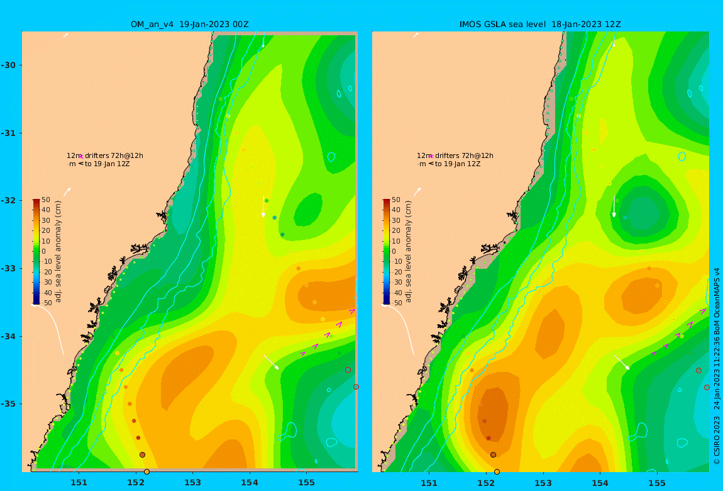The width and height of the screenshot is (723, 491).
Task: Click the white downward arrow near 32S in left map
Action: [x=263, y=206]
